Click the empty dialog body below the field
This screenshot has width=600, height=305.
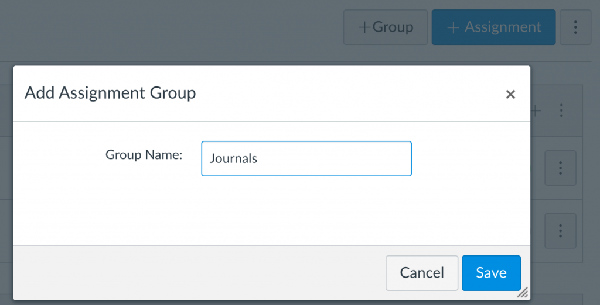(272, 210)
